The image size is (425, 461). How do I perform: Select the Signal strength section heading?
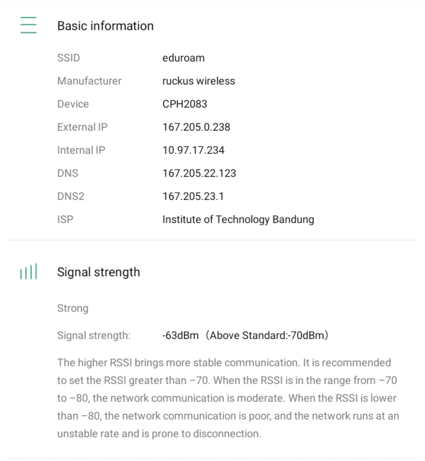click(99, 272)
